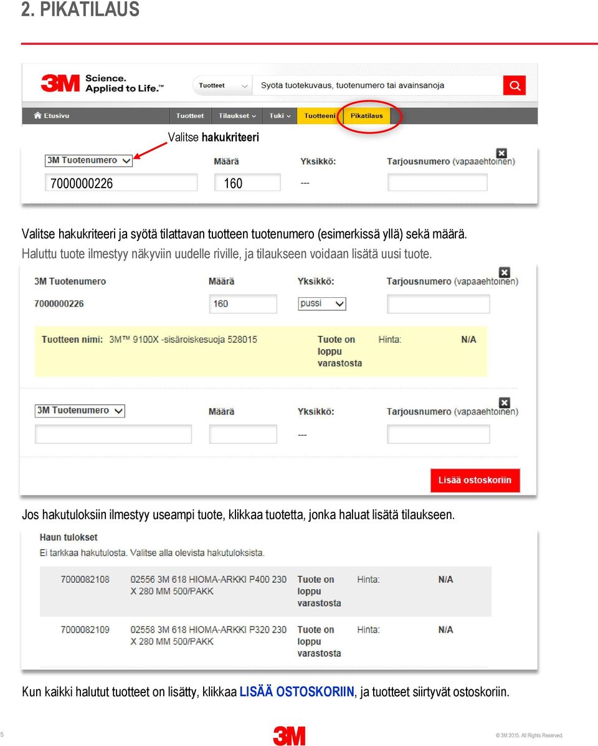Click Tarjousnumero field beside the --- unit of 7000000226
The height and width of the screenshot is (746, 598).
(437, 183)
